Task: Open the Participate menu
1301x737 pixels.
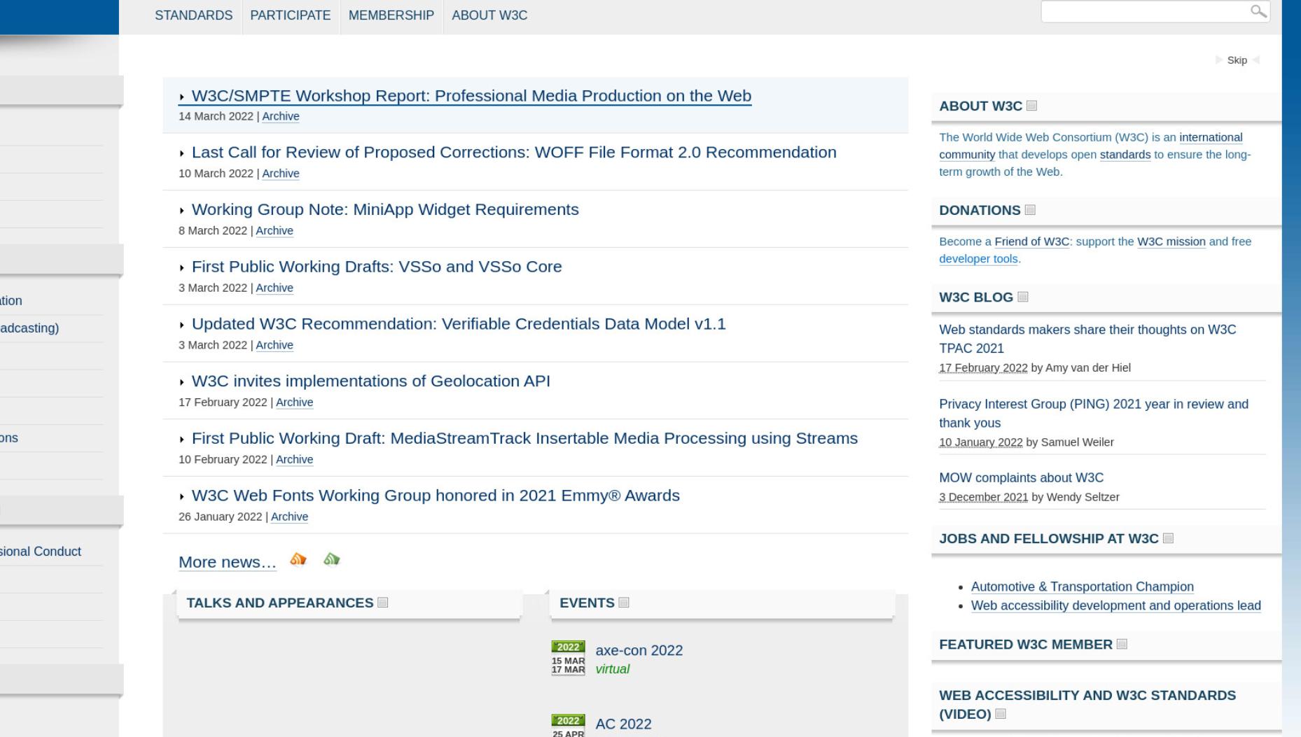Action: 291,15
